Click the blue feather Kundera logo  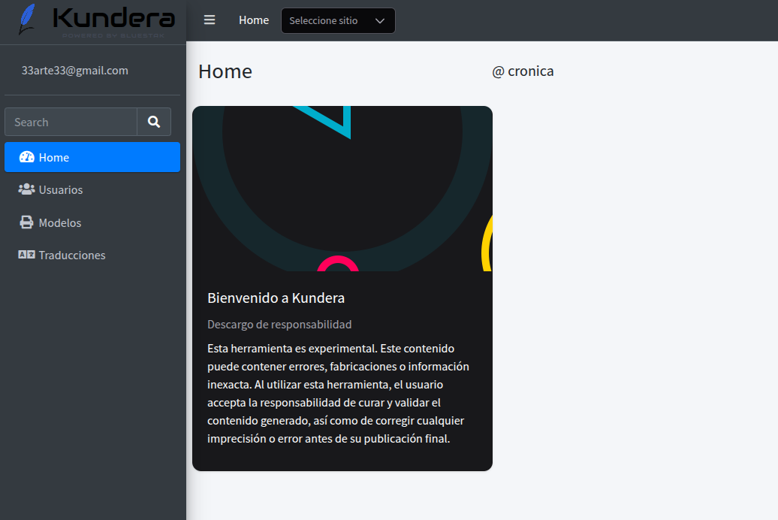click(27, 20)
